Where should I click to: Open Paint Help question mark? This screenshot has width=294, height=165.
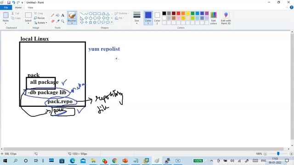point(291,7)
